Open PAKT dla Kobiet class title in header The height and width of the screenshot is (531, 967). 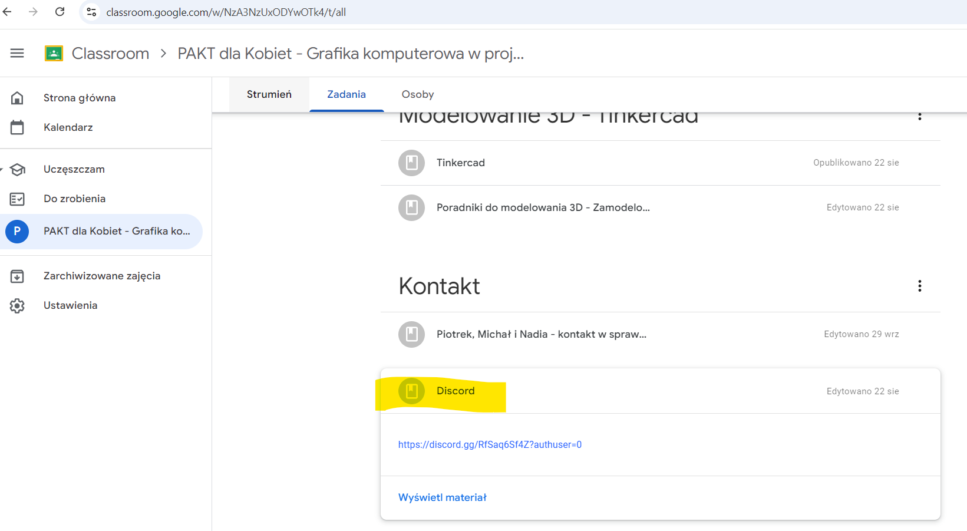[351, 54]
